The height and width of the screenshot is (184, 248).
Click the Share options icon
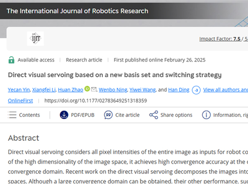coord(153,115)
